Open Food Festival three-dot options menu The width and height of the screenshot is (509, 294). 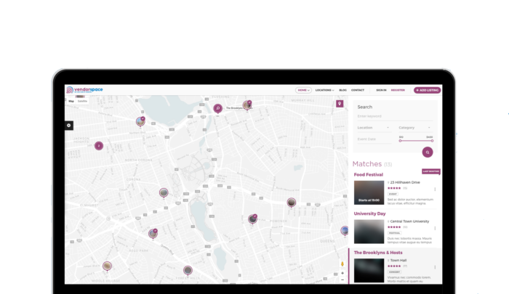435,189
